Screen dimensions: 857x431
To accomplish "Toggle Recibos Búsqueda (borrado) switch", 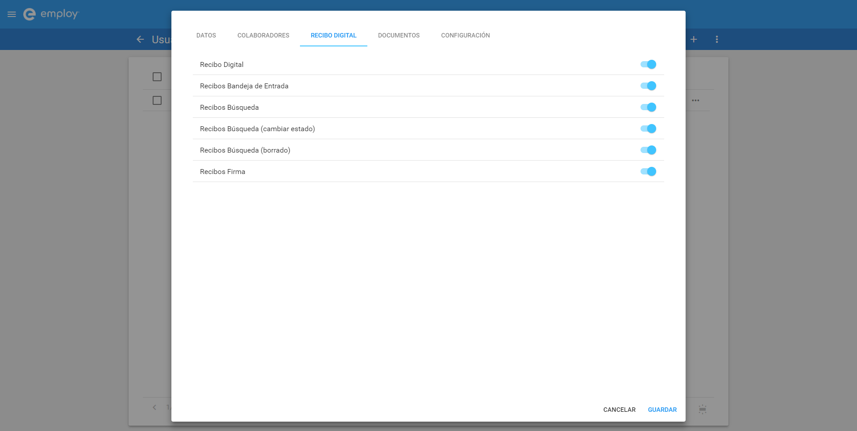I will (648, 150).
